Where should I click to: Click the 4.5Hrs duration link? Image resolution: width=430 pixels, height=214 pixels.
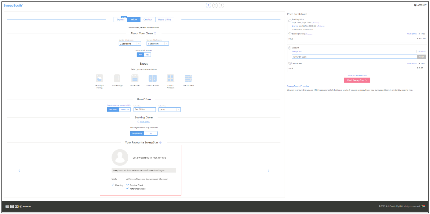[x=295, y=26]
